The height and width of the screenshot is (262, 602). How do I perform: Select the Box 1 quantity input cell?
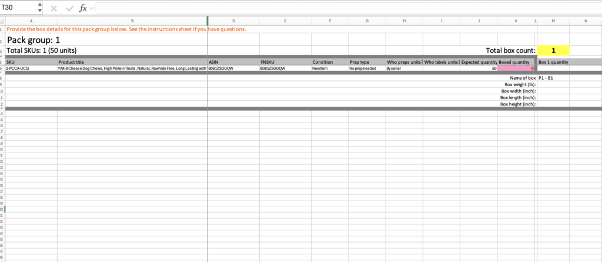pos(553,69)
